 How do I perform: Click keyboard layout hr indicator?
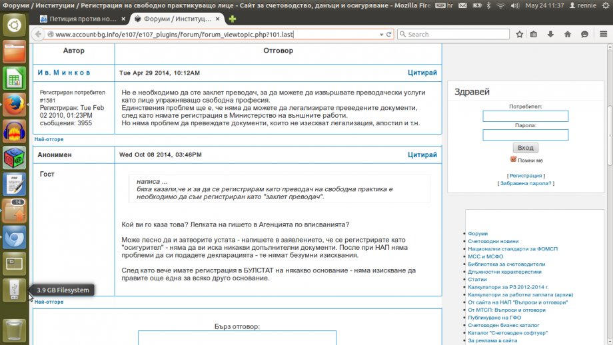444,5
